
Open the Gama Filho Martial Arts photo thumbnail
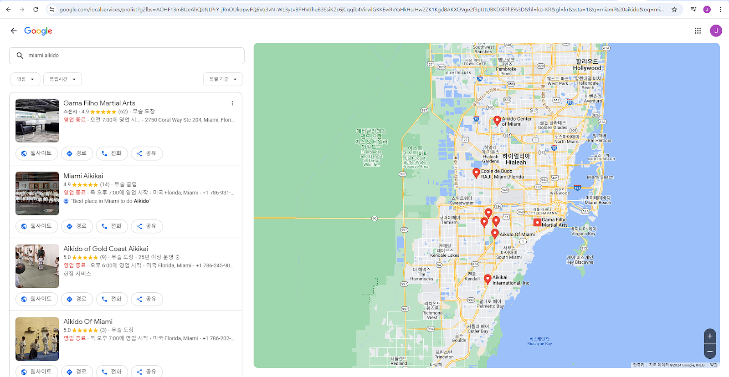pyautogui.click(x=37, y=121)
